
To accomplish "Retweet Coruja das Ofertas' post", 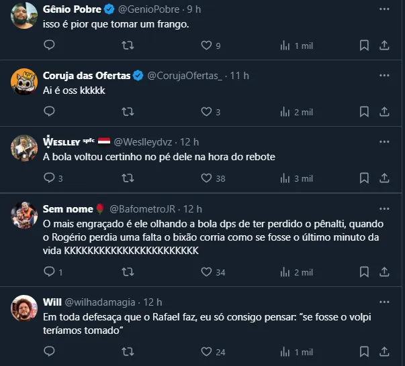I will (128, 112).
